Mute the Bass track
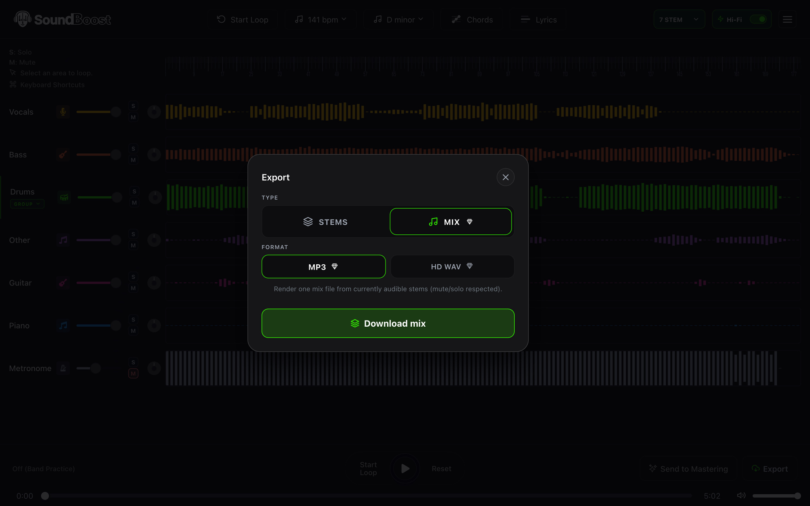 tap(133, 160)
